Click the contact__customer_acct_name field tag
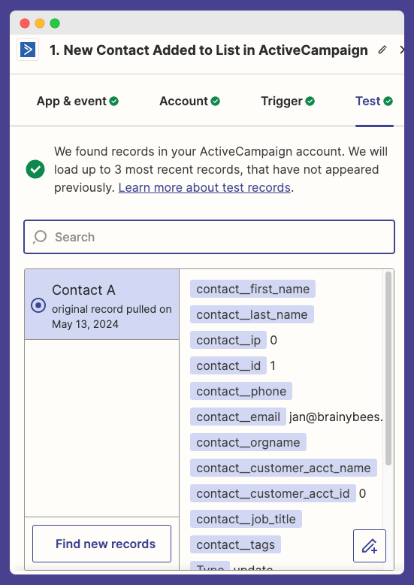Image resolution: width=414 pixels, height=585 pixels. [283, 468]
